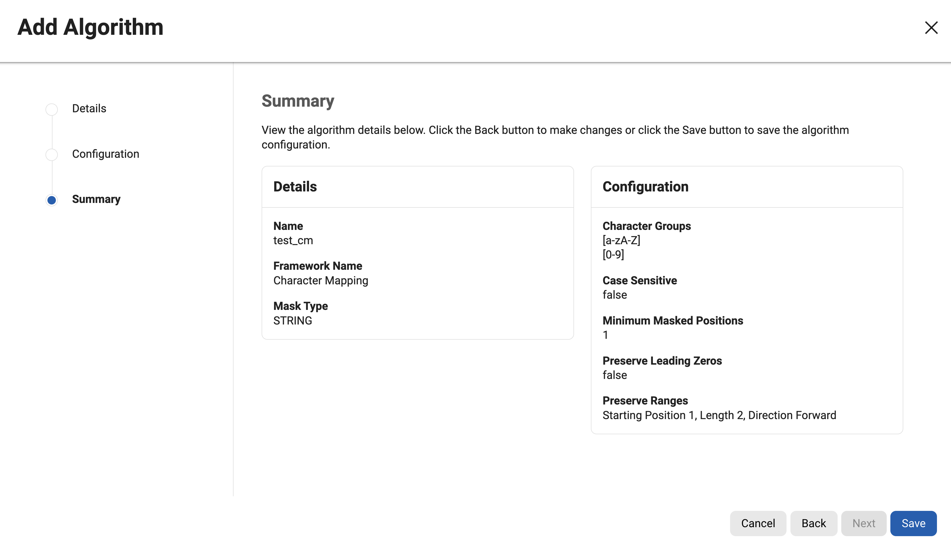The height and width of the screenshot is (544, 951).
Task: Click the Summary page heading
Action: click(298, 101)
